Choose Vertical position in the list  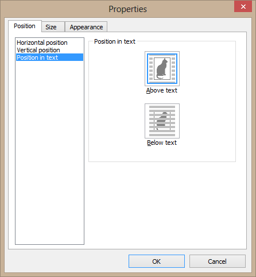[38, 50]
